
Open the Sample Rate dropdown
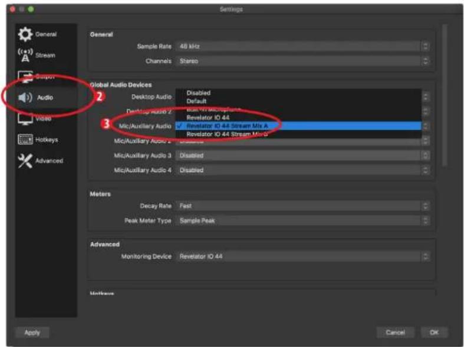coord(302,46)
